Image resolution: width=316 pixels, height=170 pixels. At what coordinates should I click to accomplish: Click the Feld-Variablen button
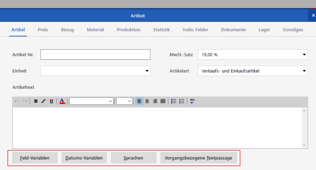(35, 158)
